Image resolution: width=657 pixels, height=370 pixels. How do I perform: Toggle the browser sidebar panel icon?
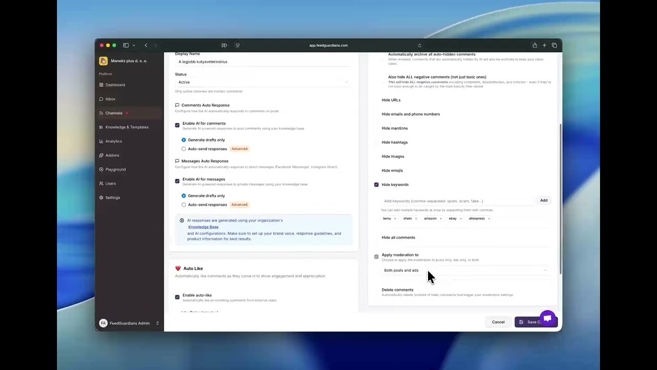coord(126,45)
